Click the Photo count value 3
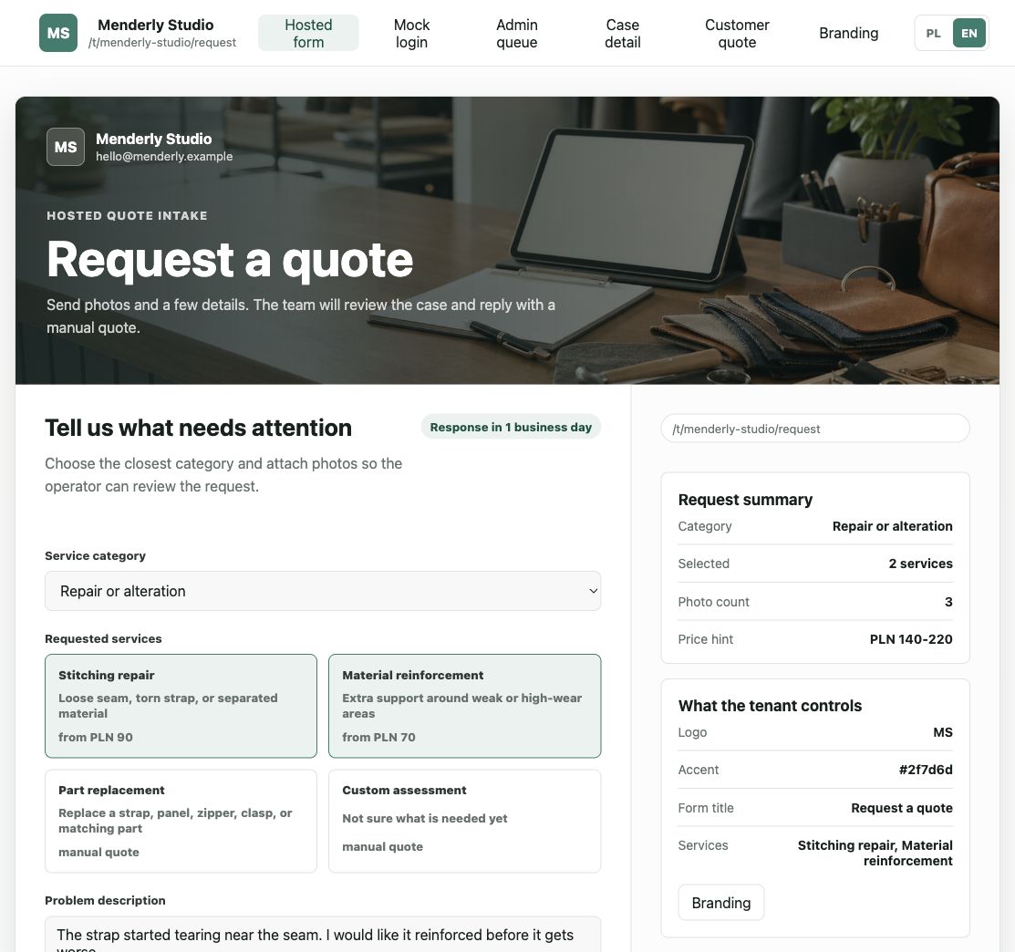Viewport: 1015px width, 952px height. point(948,602)
